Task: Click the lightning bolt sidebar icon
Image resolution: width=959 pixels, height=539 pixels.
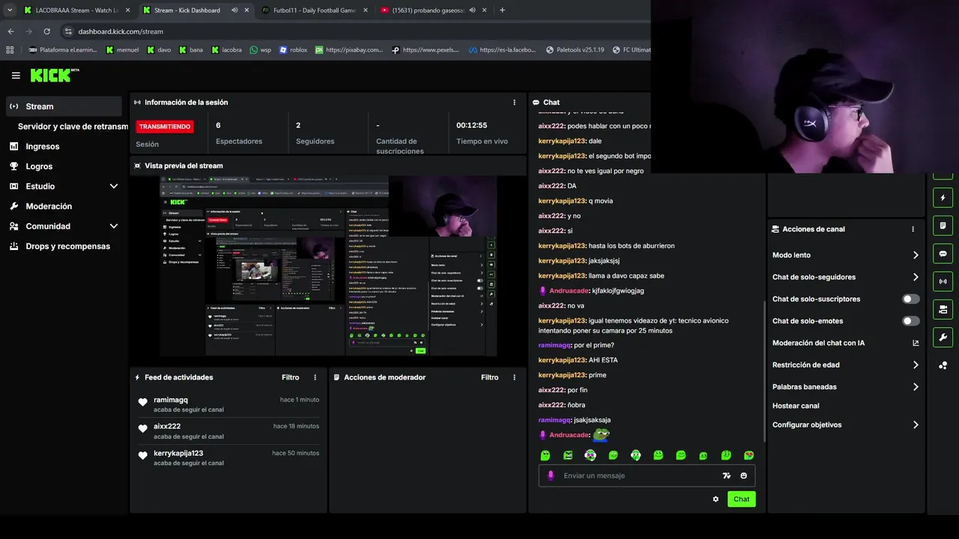Action: (x=943, y=198)
